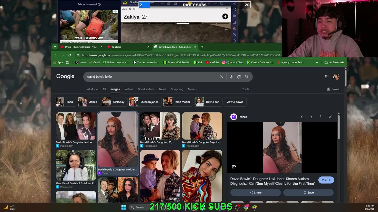
Task: Click the image preview panel scrollbar
Action: (339, 127)
